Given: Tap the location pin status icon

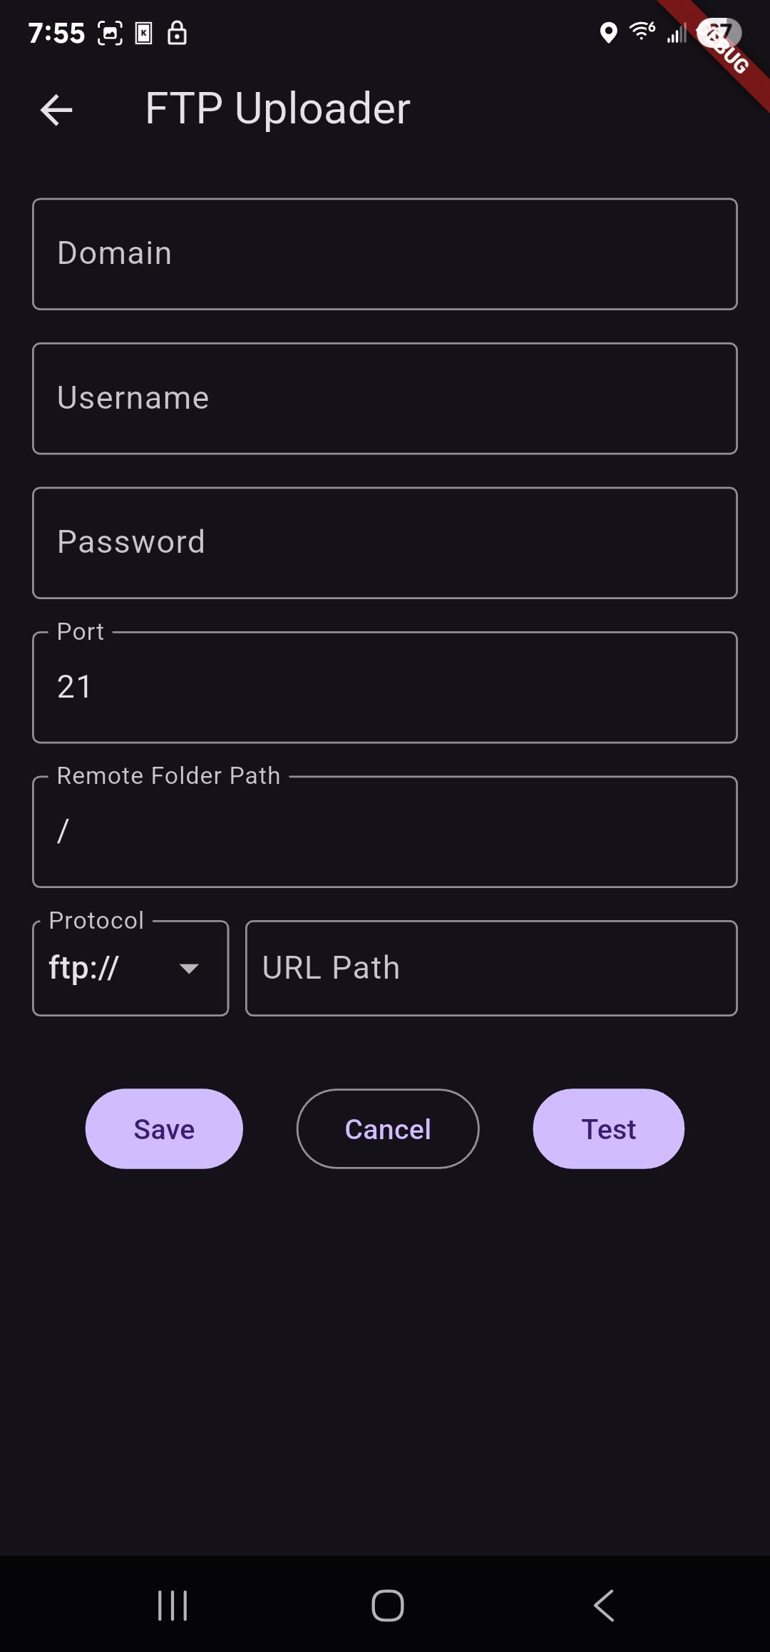Looking at the screenshot, I should 608,33.
